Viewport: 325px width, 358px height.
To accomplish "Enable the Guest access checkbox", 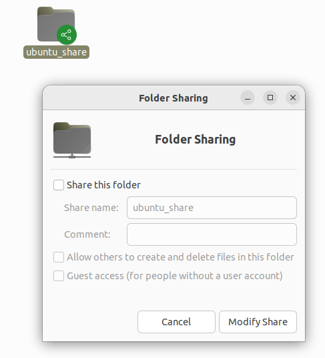I will (59, 276).
